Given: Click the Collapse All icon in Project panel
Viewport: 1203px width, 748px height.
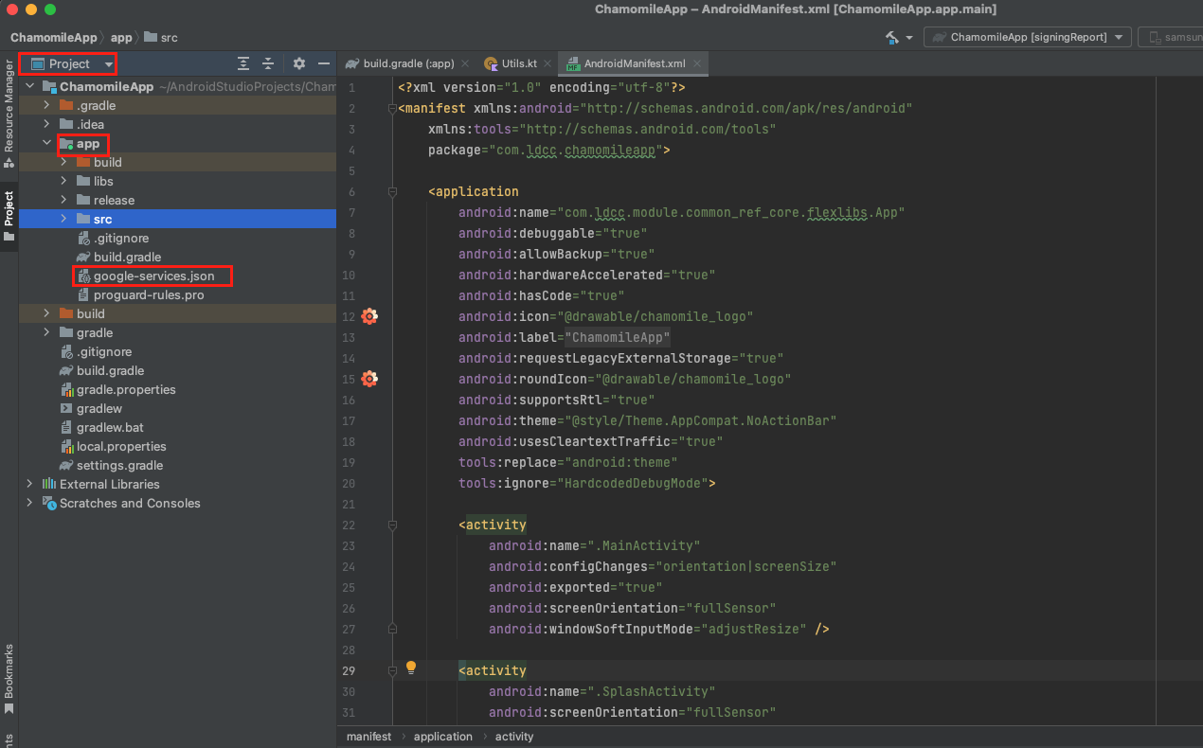Looking at the screenshot, I should coord(268,63).
